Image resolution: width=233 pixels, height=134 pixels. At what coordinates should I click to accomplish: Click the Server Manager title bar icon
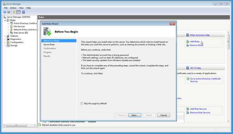[x=4, y=4]
